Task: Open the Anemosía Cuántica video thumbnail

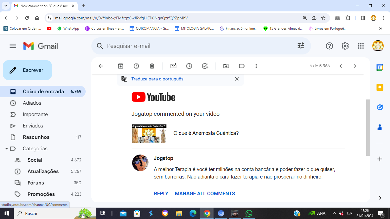Action: tap(149, 133)
